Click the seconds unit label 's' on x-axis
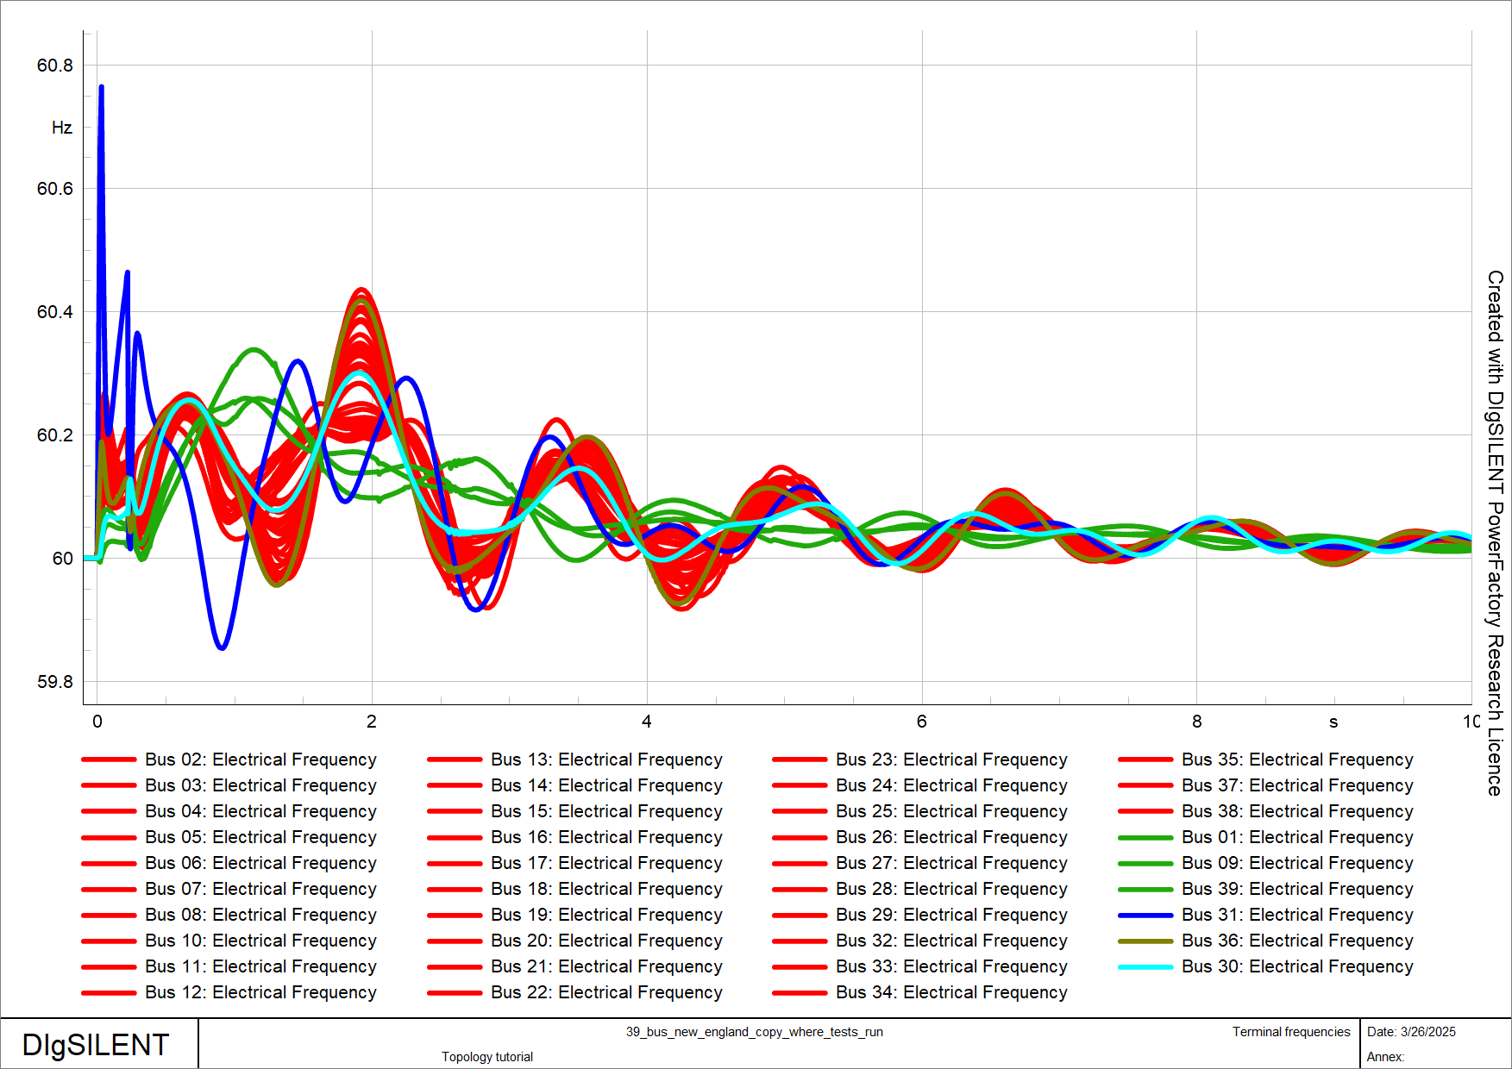Image resolution: width=1512 pixels, height=1069 pixels. point(1333,722)
